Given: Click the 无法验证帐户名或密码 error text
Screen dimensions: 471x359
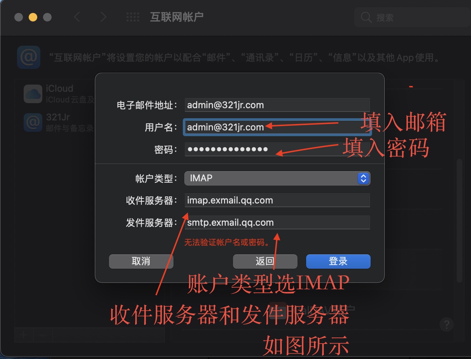Looking at the screenshot, I should [227, 243].
